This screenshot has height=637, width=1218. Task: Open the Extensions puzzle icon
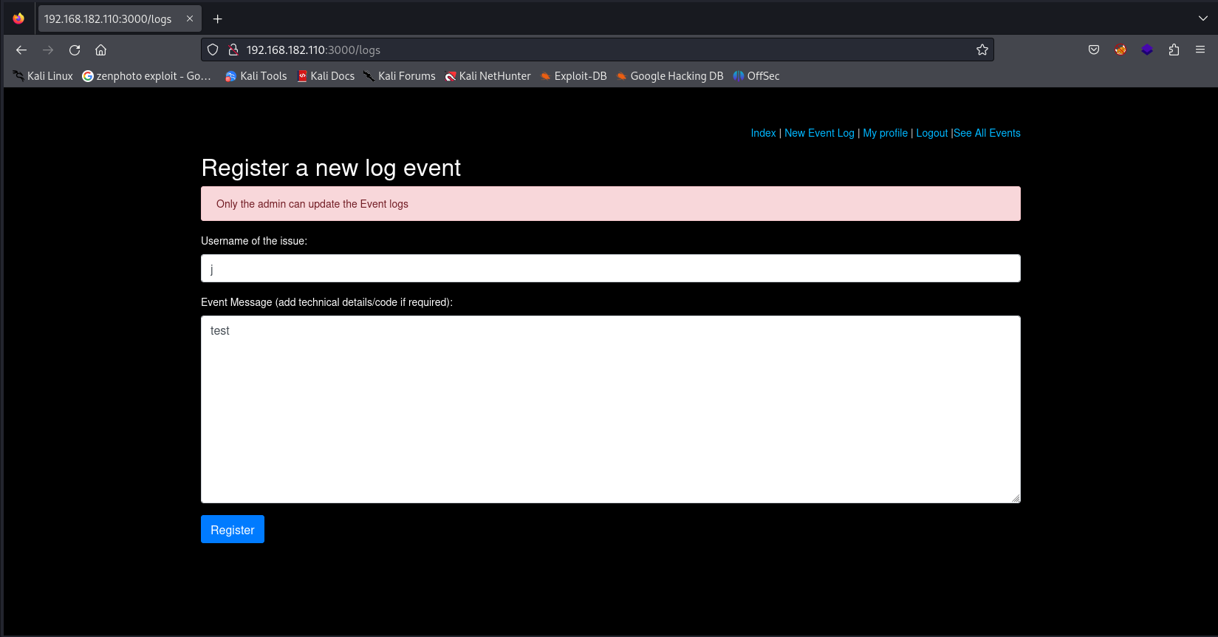tap(1174, 50)
